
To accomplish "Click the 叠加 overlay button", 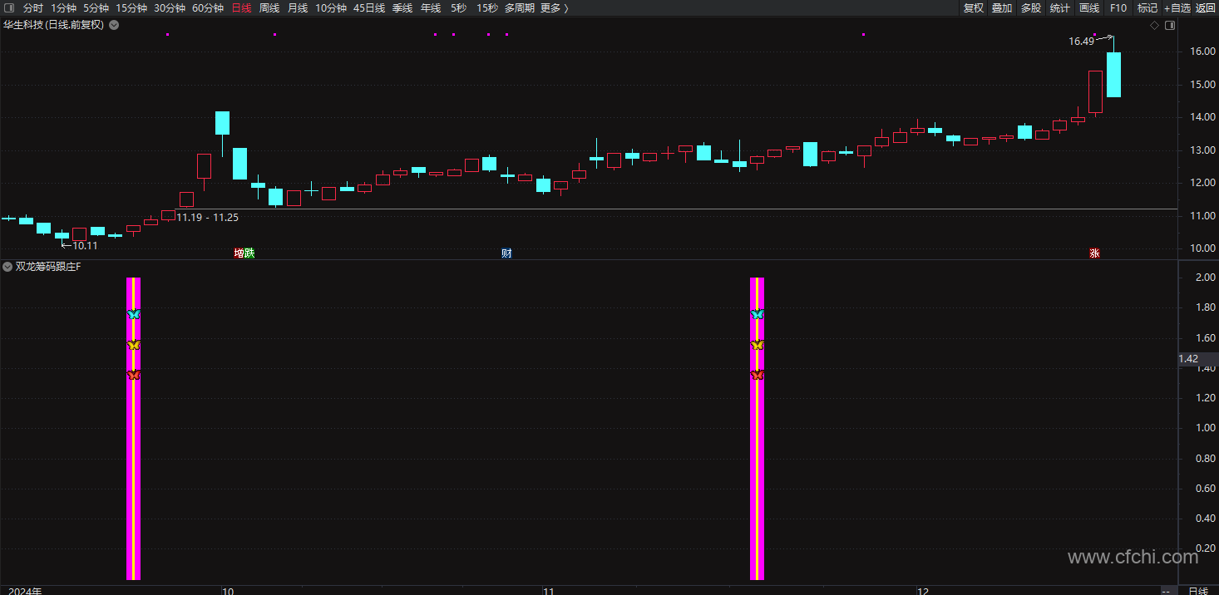I will coord(1002,7).
